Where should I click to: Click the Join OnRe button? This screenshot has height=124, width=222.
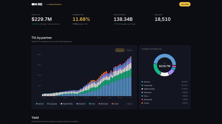(185, 4)
